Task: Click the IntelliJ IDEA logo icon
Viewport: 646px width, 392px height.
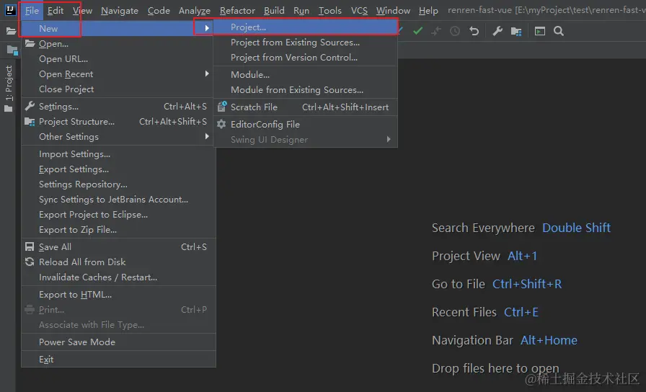Action: point(10,9)
